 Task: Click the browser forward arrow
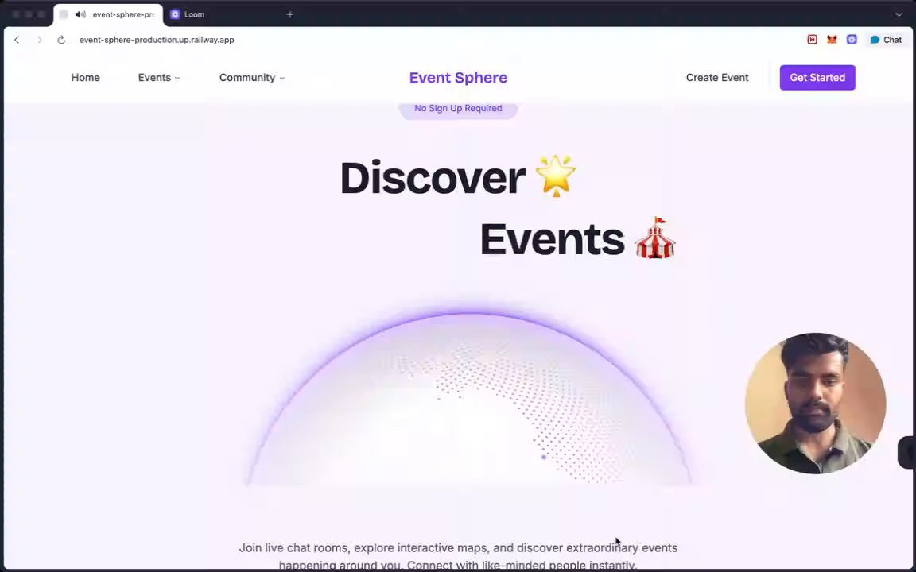39,40
